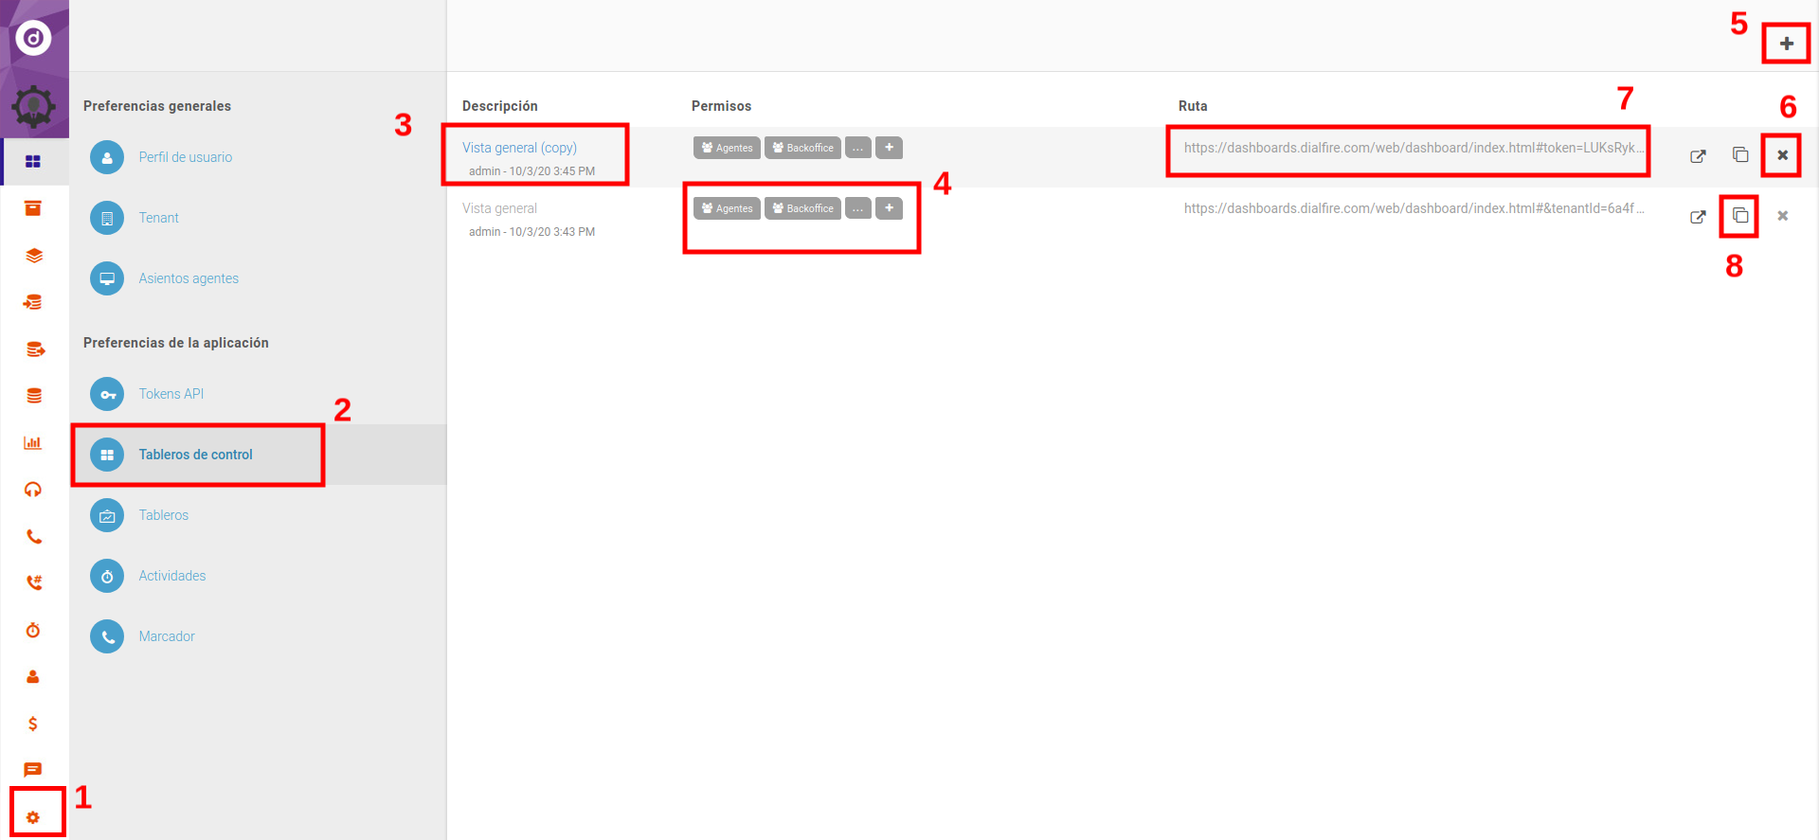Click the Ruta column header
This screenshot has height=840, width=1819.
point(1193,106)
